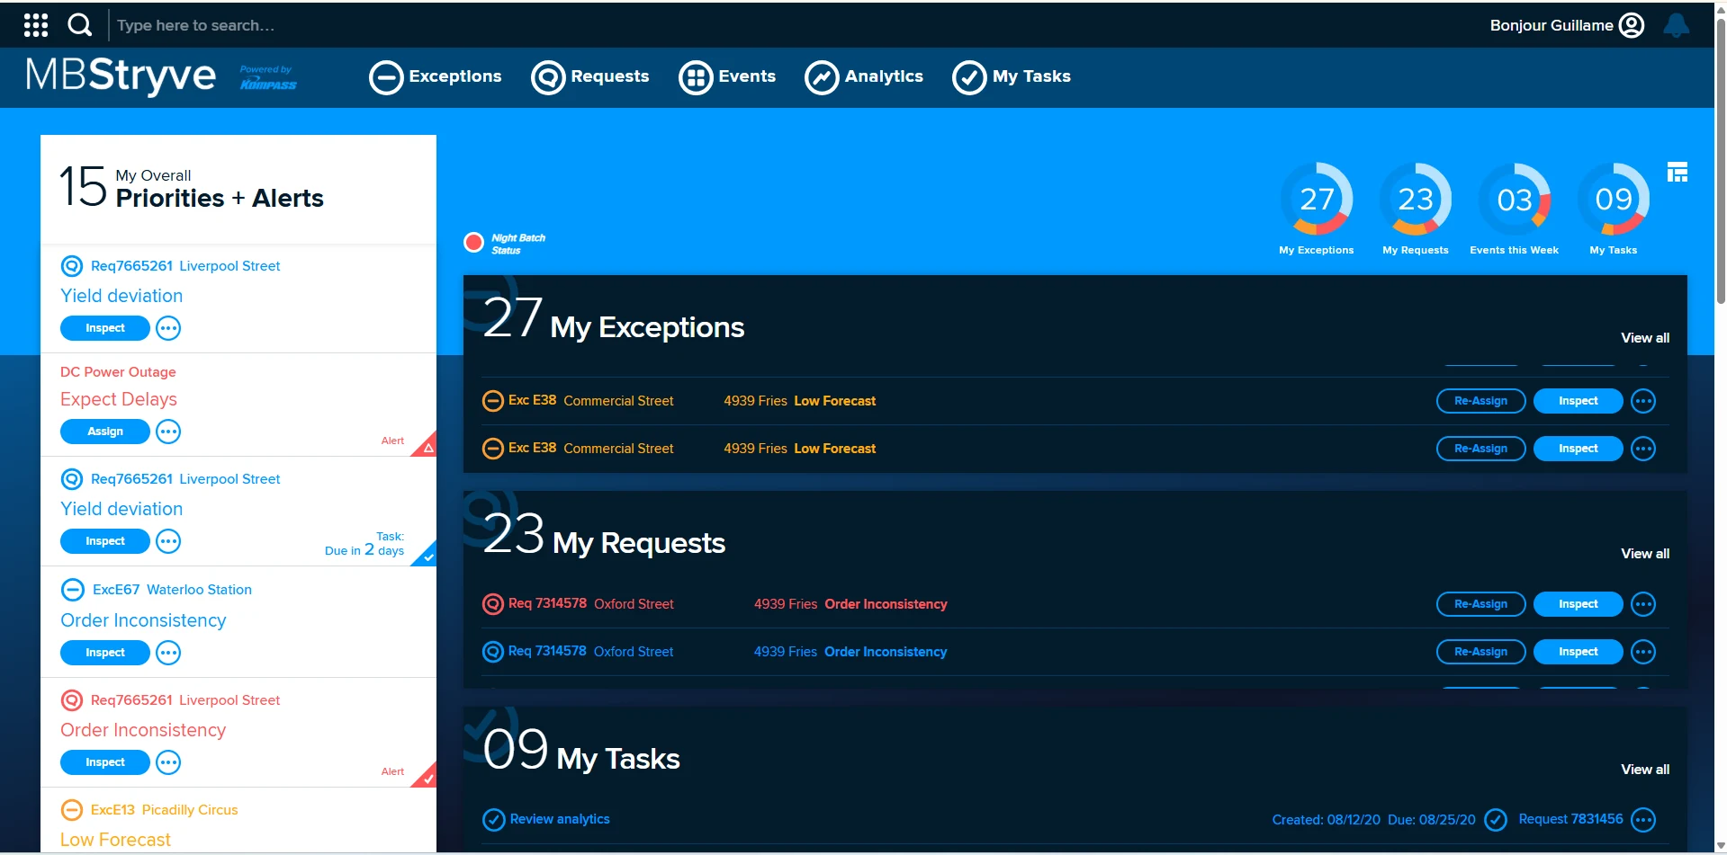The image size is (1727, 855).
Task: Open more options on Req7665261 Order Inconsistency card
Action: [x=168, y=762]
